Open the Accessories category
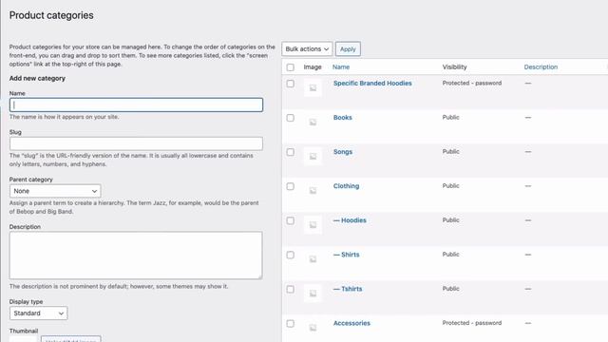 coord(351,323)
